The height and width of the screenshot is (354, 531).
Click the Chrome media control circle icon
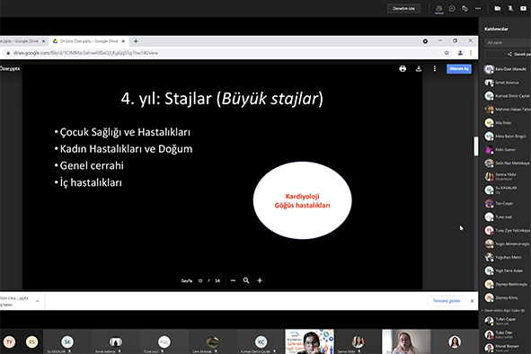425,41
